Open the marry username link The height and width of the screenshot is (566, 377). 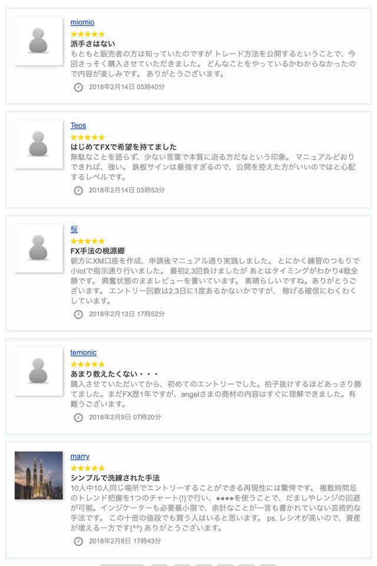click(x=80, y=456)
